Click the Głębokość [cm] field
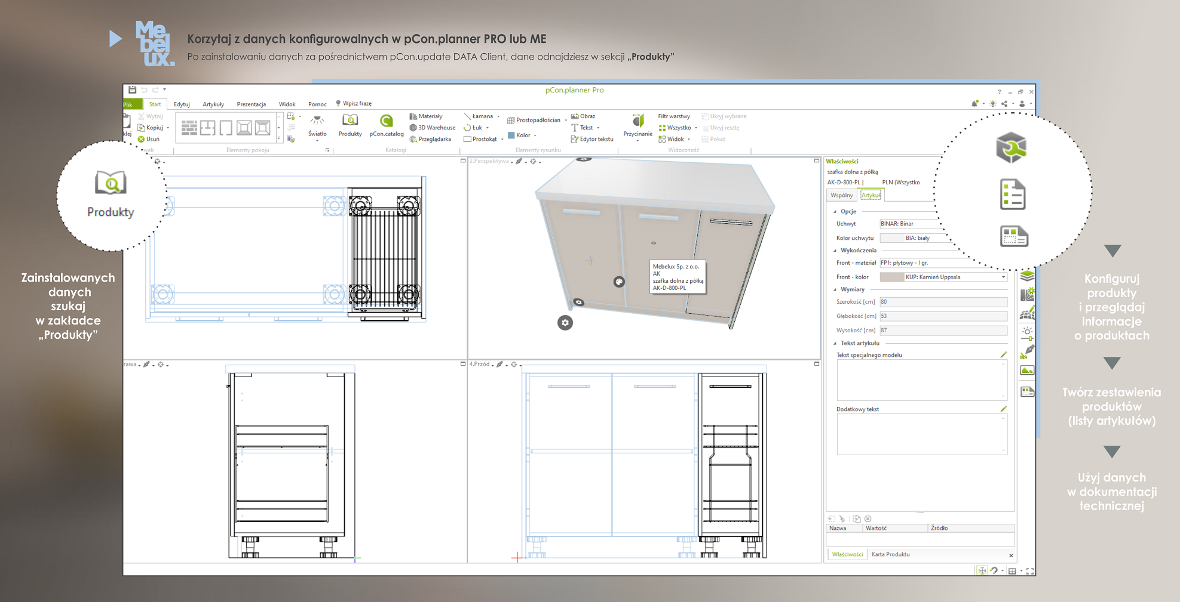The image size is (1180, 602). pyautogui.click(x=943, y=316)
